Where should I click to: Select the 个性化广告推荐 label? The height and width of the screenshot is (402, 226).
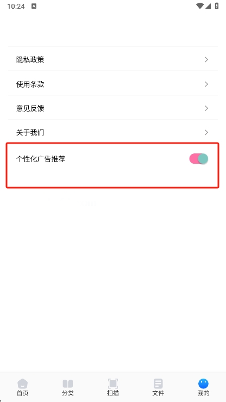pos(41,159)
